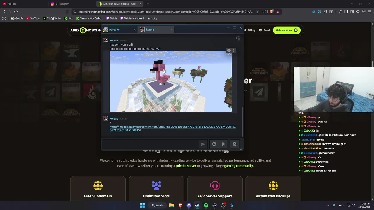
Task: Go back in the browser
Action: pyautogui.click(x=4, y=12)
